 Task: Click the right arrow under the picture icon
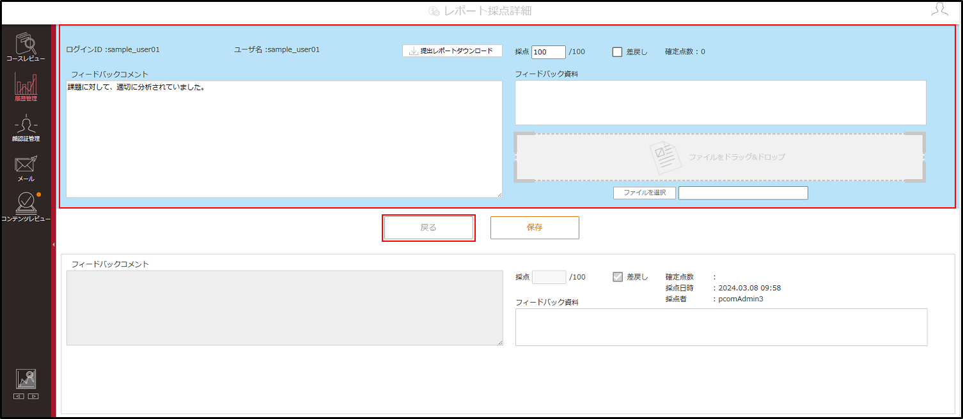point(33,396)
